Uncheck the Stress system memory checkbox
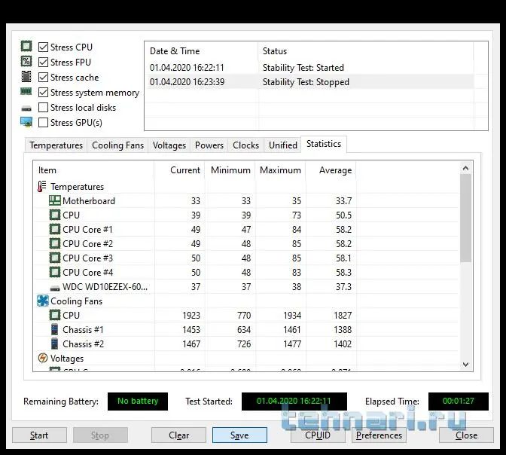Viewport: 506px width, 455px height. pyautogui.click(x=43, y=93)
